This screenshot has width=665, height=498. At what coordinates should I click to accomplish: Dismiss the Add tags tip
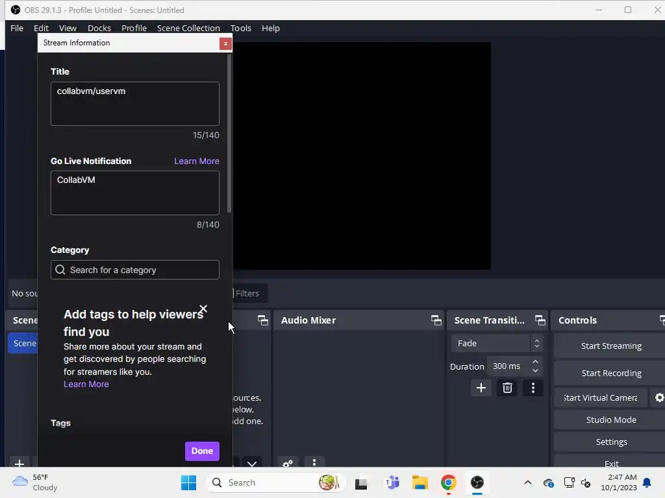click(203, 309)
